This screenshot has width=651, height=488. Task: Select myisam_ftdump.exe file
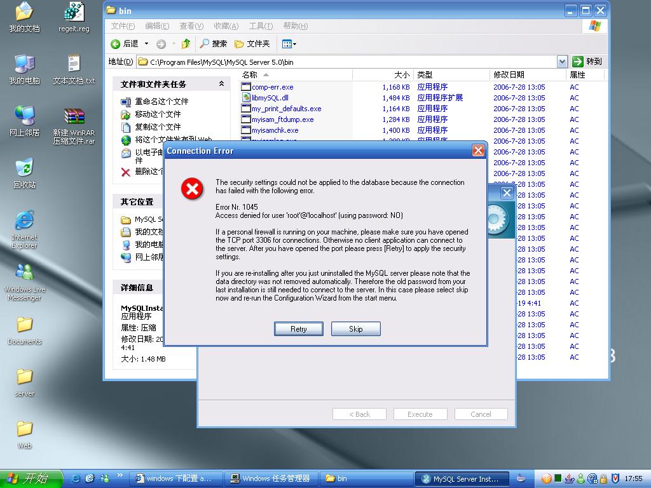[x=282, y=119]
